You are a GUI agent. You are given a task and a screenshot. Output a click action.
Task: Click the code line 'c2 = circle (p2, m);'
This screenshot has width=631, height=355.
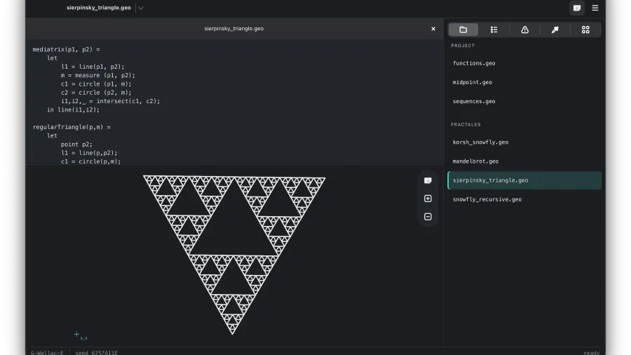(x=96, y=93)
